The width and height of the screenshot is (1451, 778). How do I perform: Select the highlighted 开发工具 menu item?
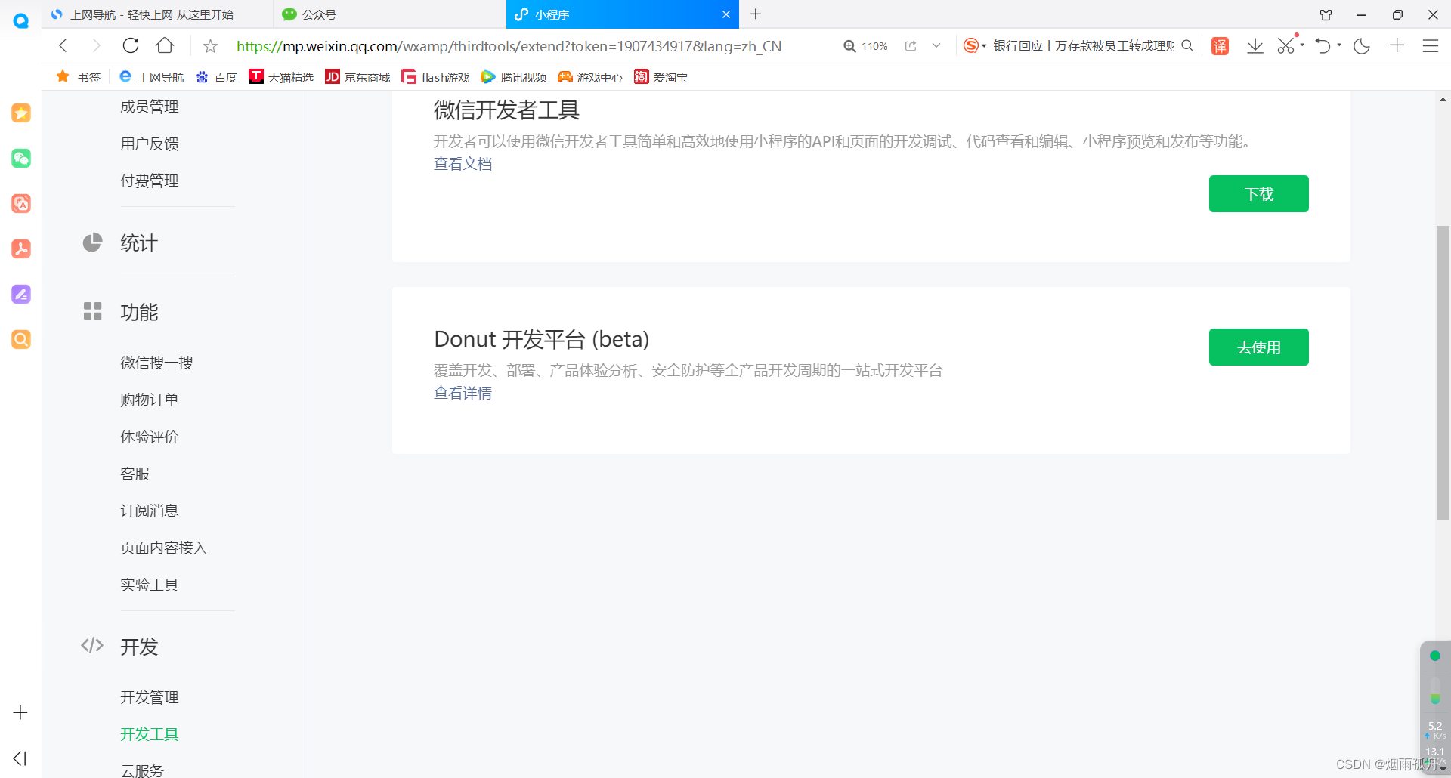tap(150, 734)
